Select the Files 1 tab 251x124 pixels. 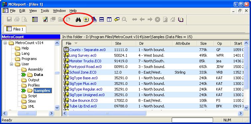pyautogui.click(x=15, y=29)
